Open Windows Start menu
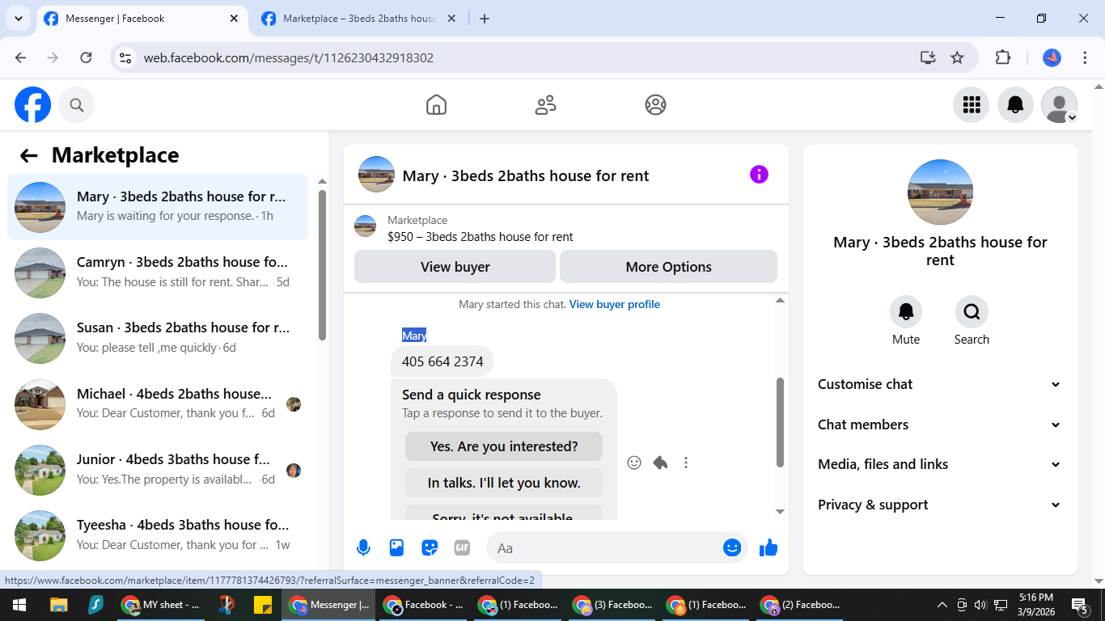The height and width of the screenshot is (621, 1105). (19, 605)
